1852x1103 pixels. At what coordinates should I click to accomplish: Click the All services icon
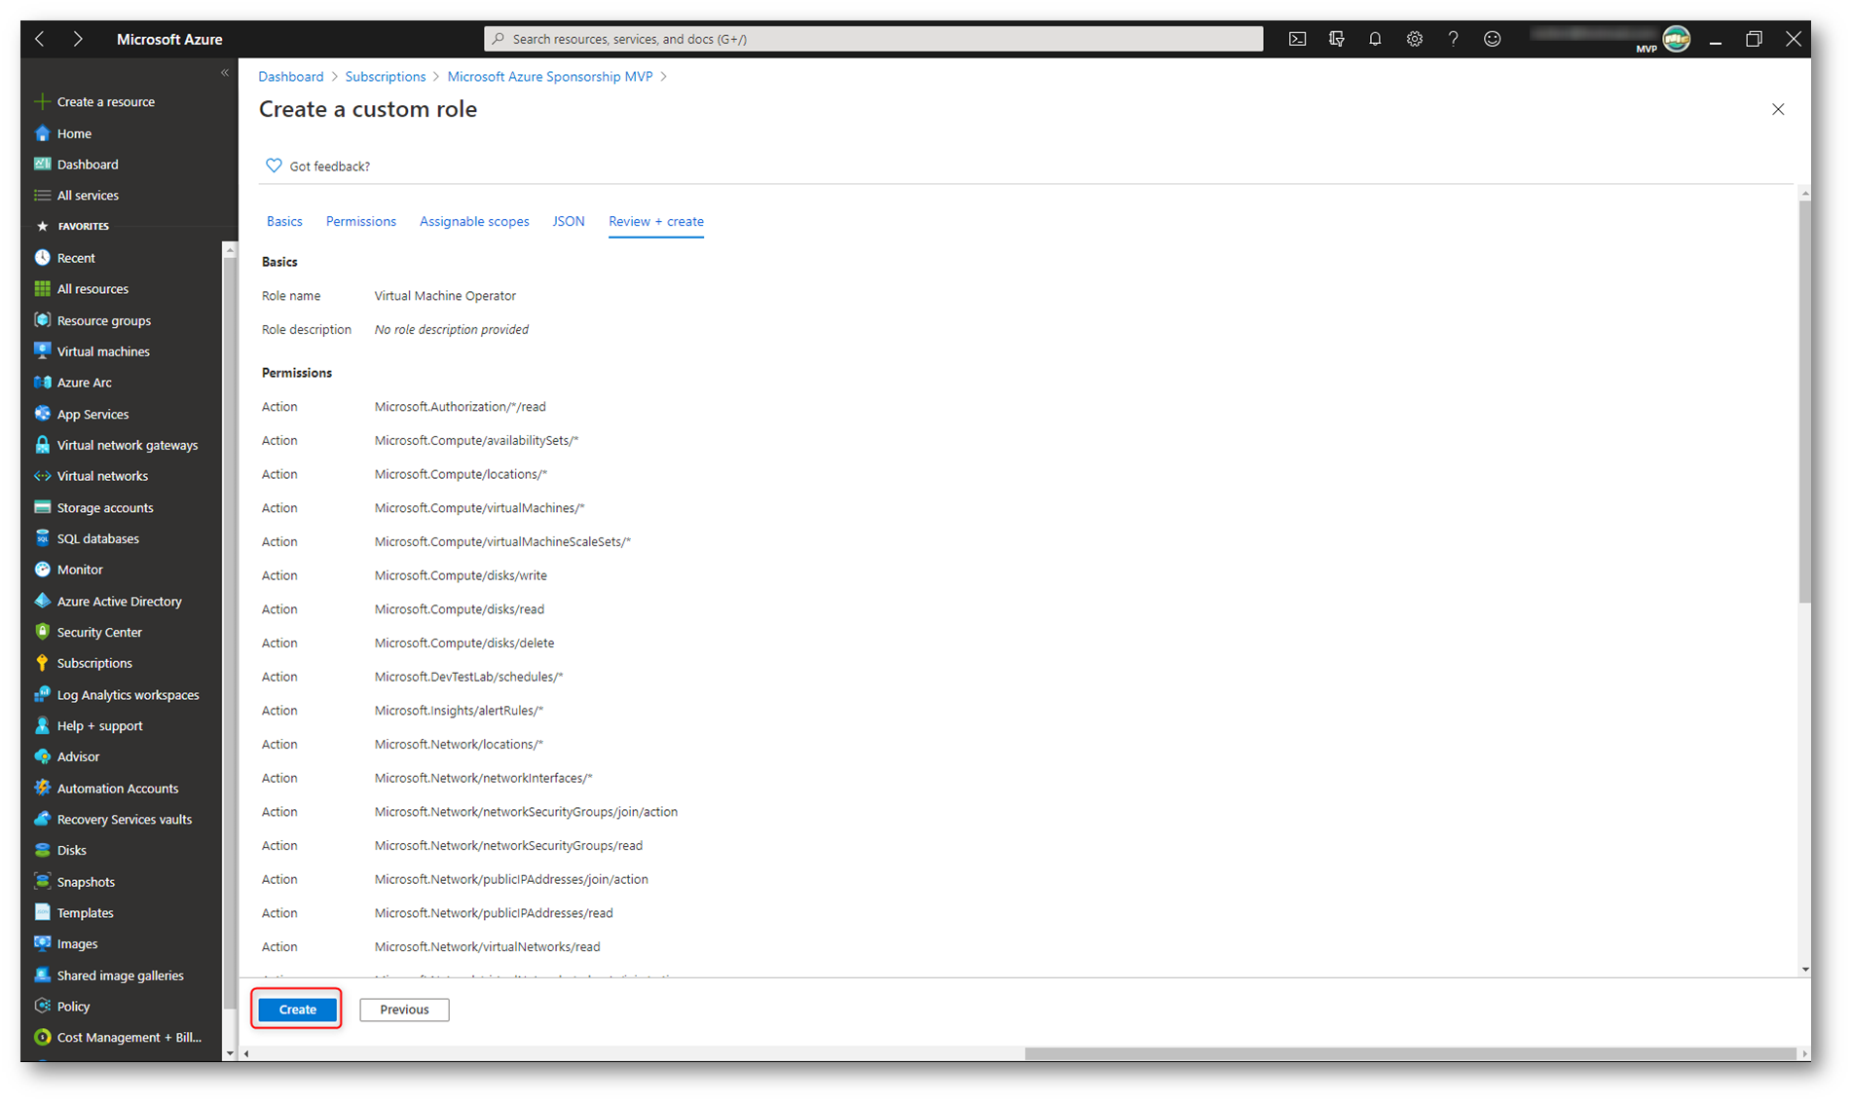tap(42, 195)
